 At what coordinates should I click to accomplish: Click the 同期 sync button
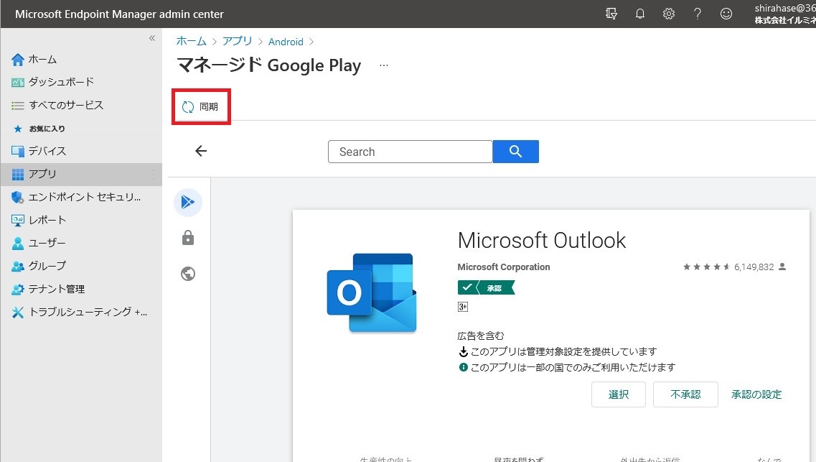click(201, 107)
